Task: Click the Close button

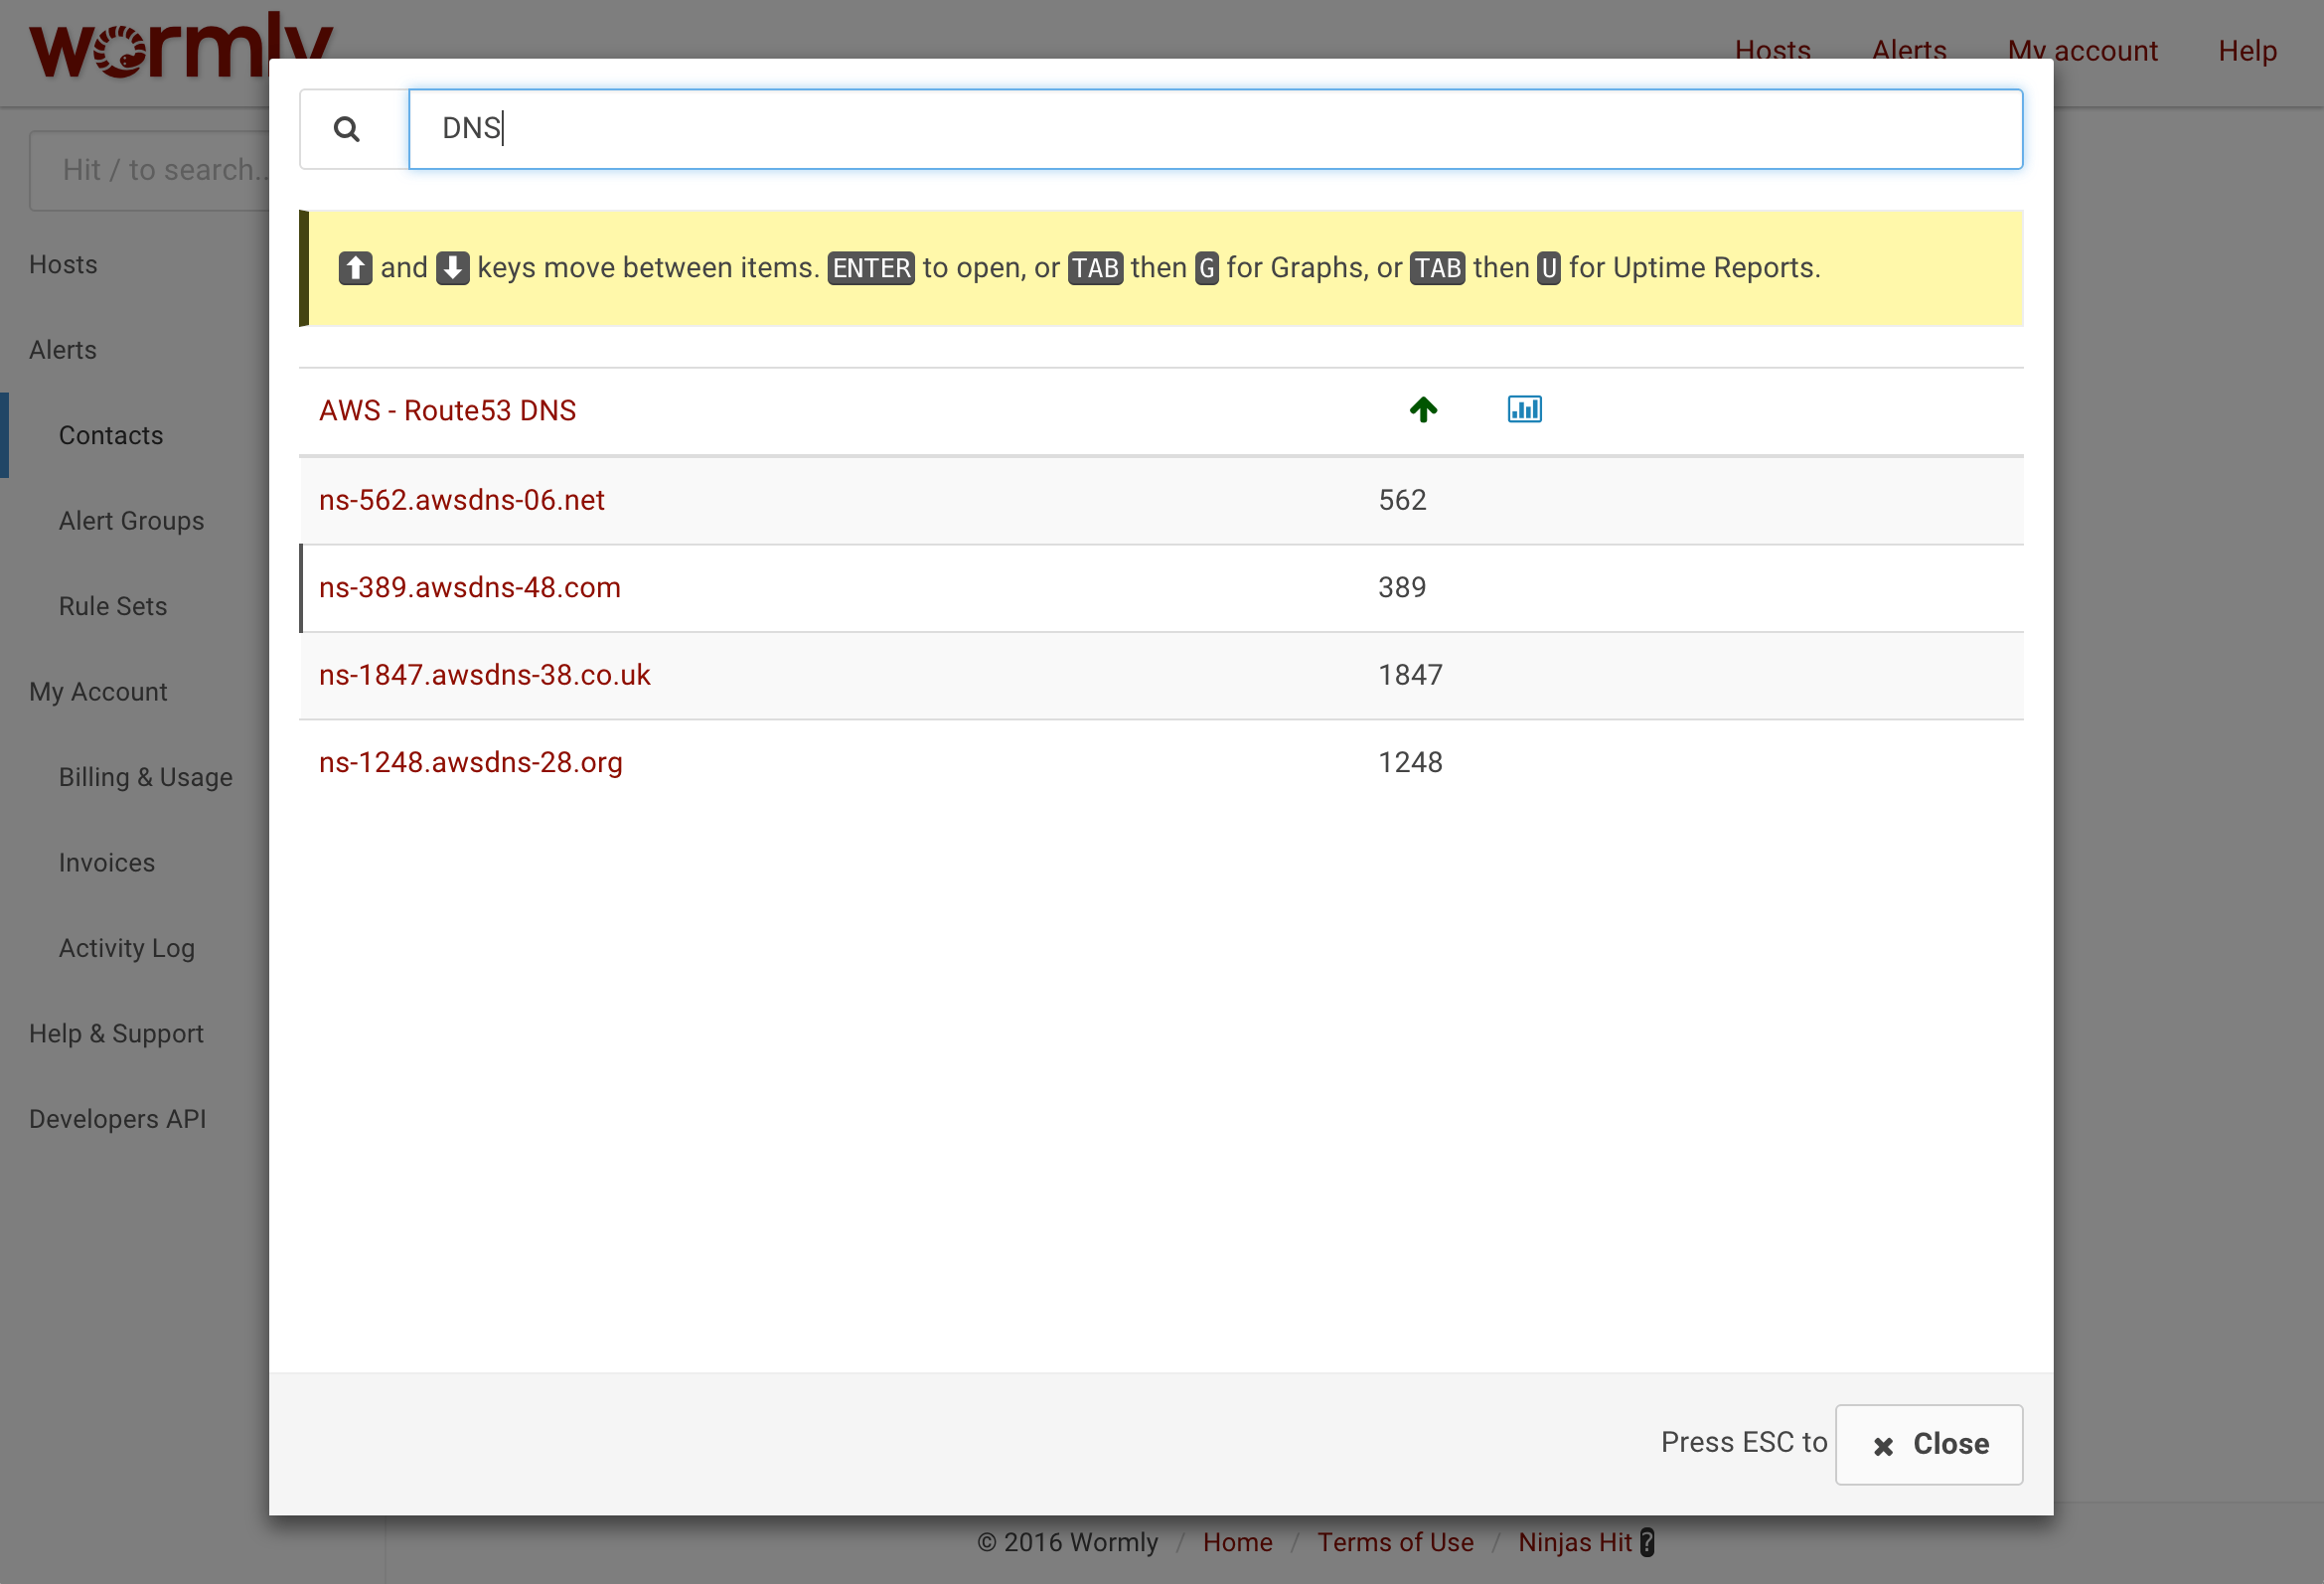Action: pos(1928,1444)
